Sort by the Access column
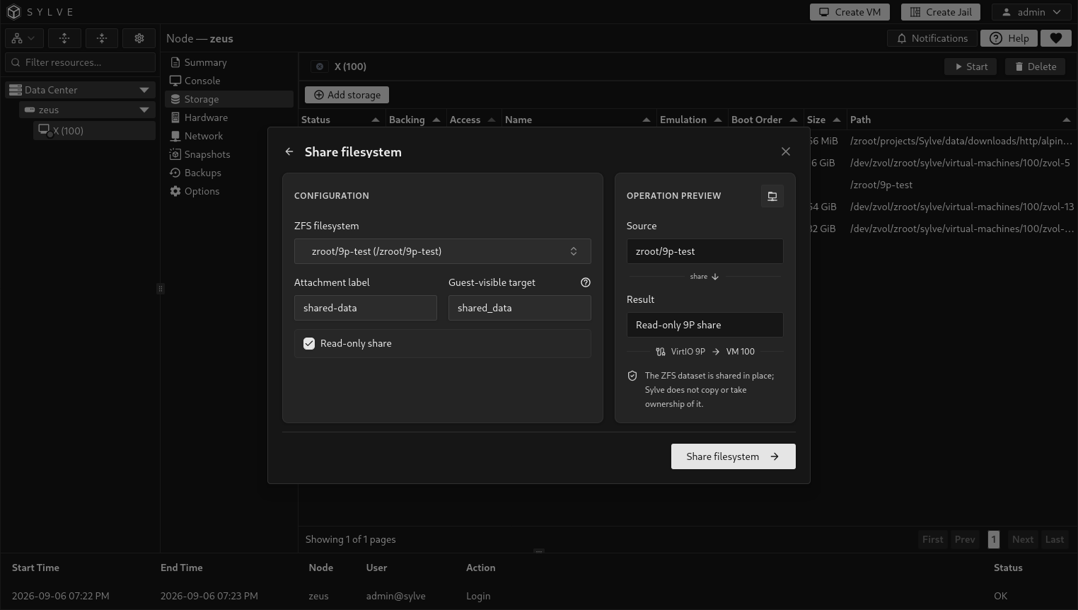1078x610 pixels. coord(473,120)
